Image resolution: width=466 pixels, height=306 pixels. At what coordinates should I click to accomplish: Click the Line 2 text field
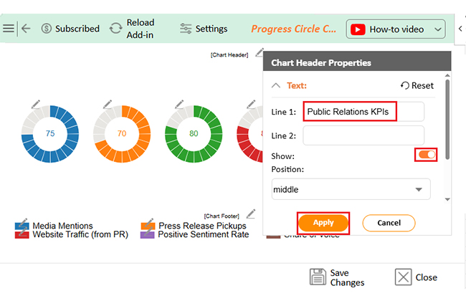click(x=363, y=135)
